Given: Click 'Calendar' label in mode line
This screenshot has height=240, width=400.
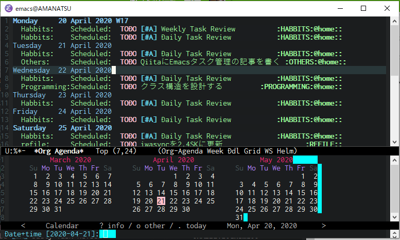Looking at the screenshot, I should 62,226.
